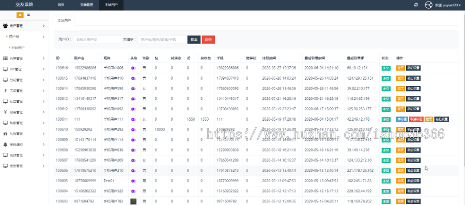The image size is (465, 205).
Task: Click orange 拉黑 button for ID 100614
Action: (400, 89)
